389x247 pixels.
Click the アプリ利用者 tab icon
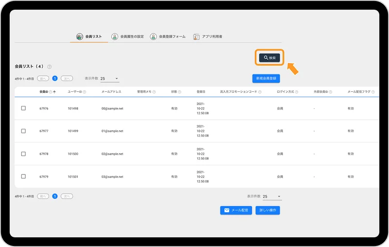[x=196, y=36]
